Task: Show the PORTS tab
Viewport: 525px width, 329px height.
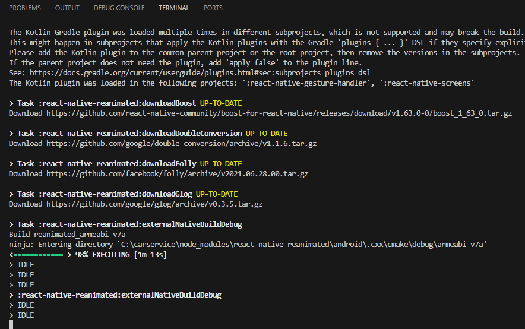Action: click(x=213, y=8)
